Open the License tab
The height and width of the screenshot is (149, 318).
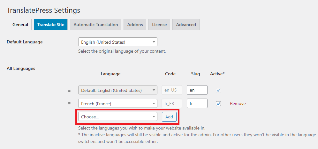click(x=159, y=25)
